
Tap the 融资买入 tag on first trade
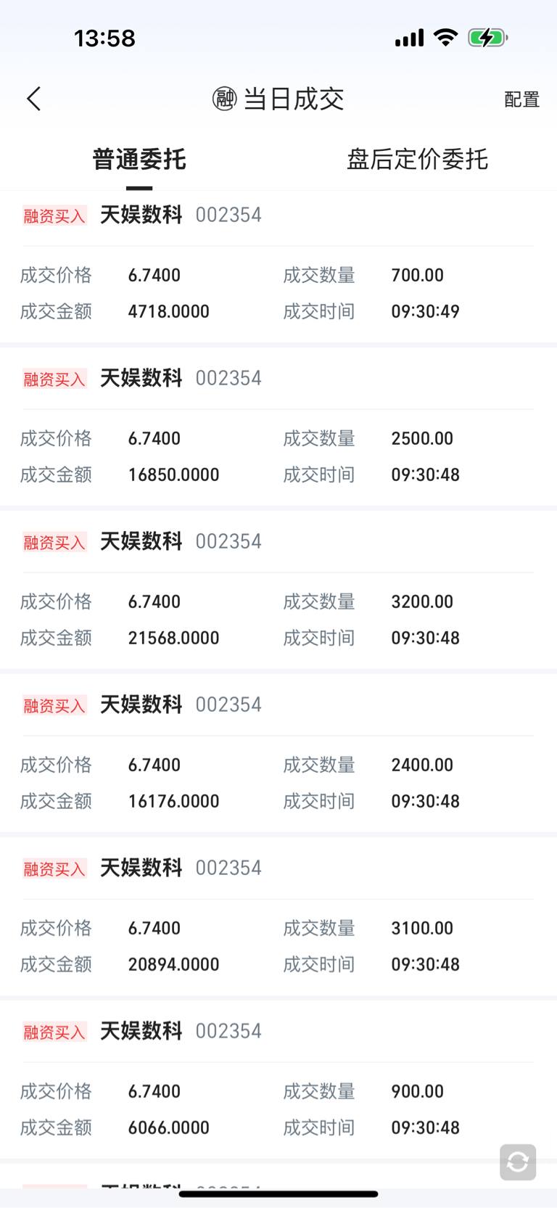tap(54, 215)
